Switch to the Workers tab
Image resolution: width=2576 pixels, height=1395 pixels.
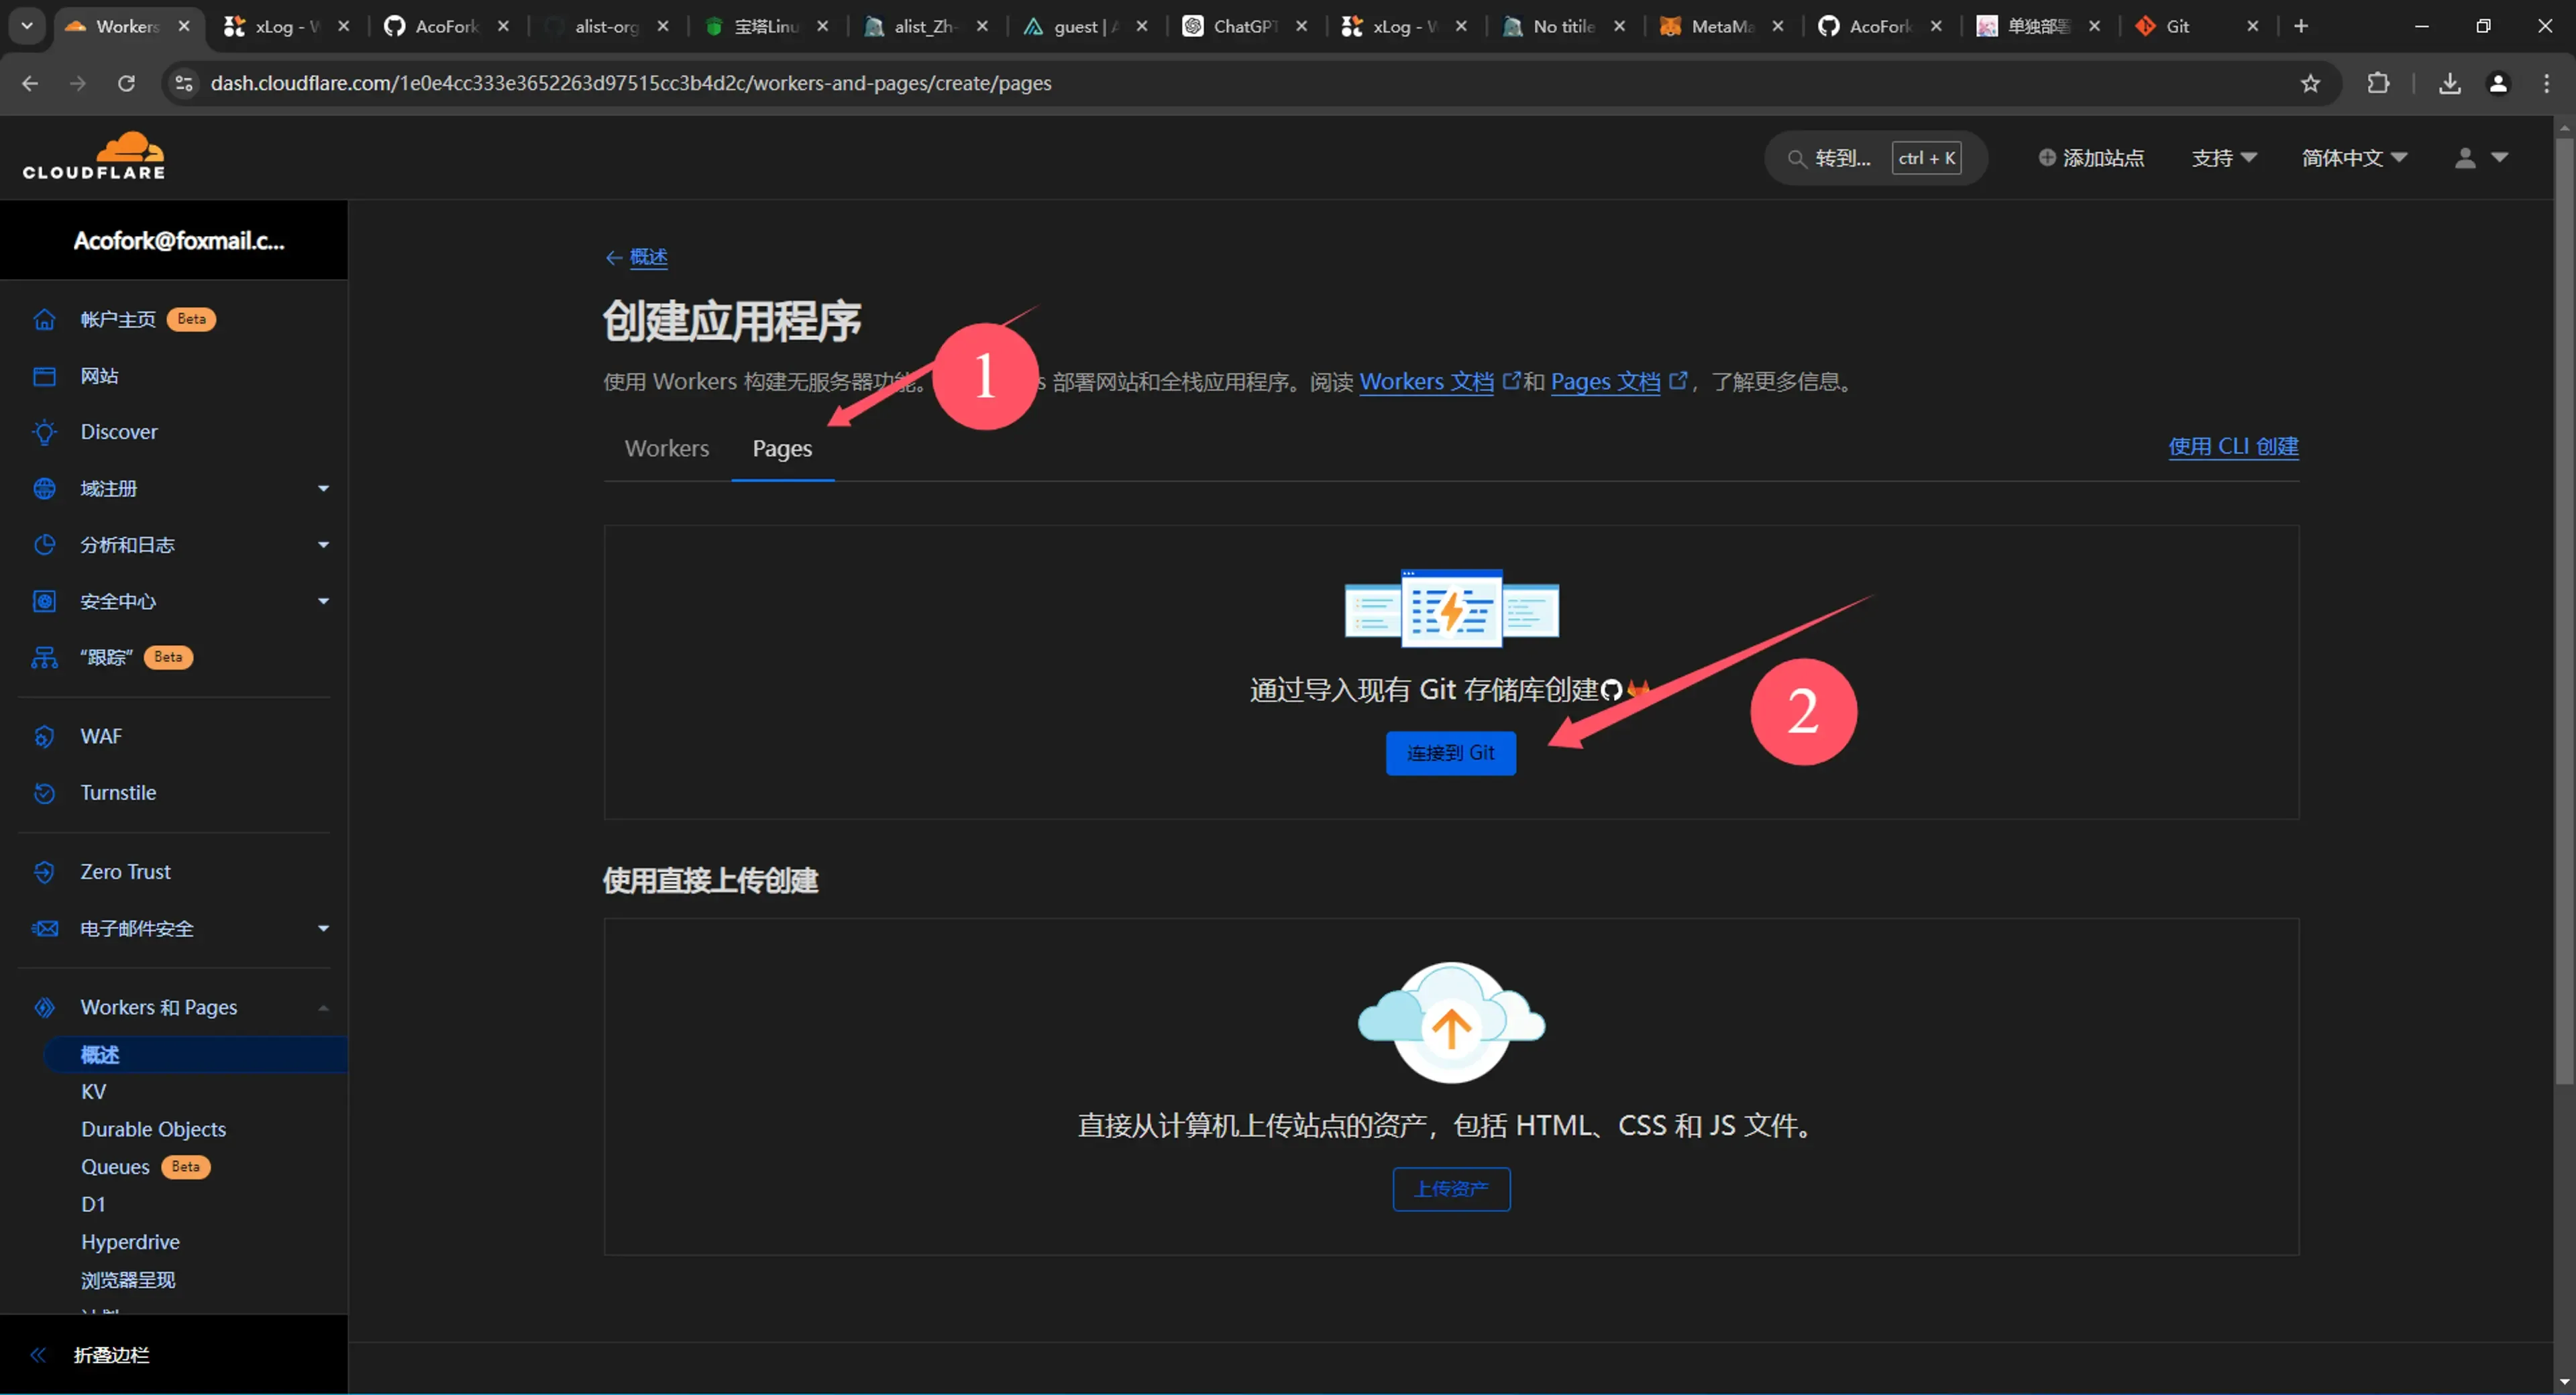(666, 449)
